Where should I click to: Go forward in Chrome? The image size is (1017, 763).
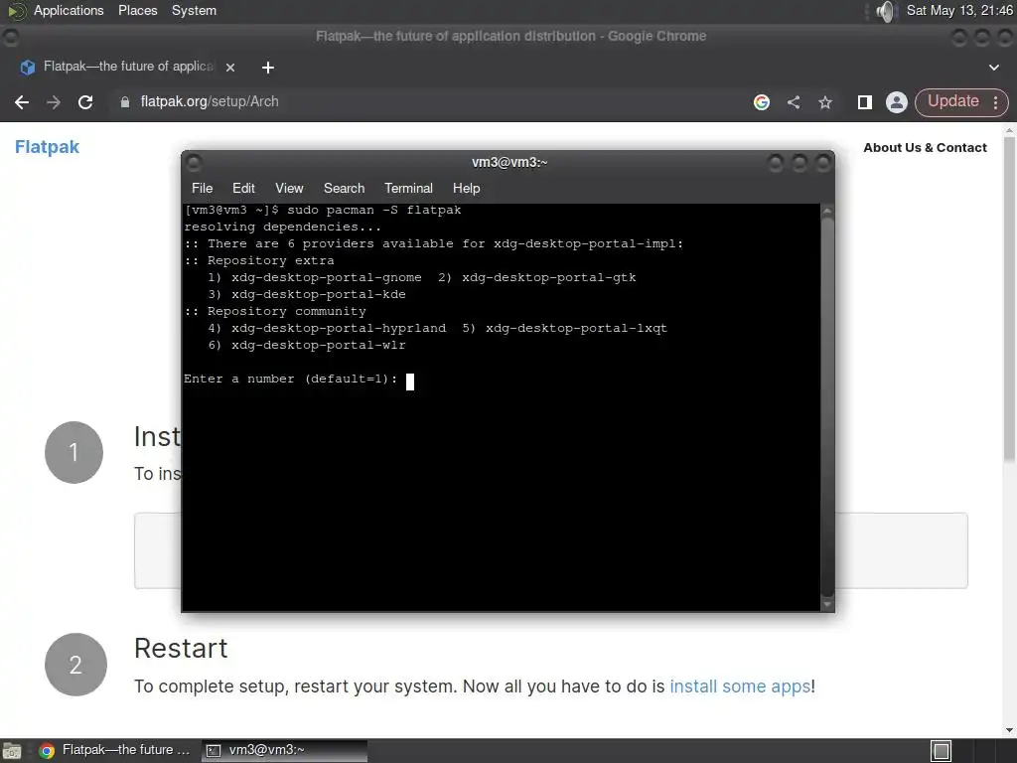tap(54, 102)
